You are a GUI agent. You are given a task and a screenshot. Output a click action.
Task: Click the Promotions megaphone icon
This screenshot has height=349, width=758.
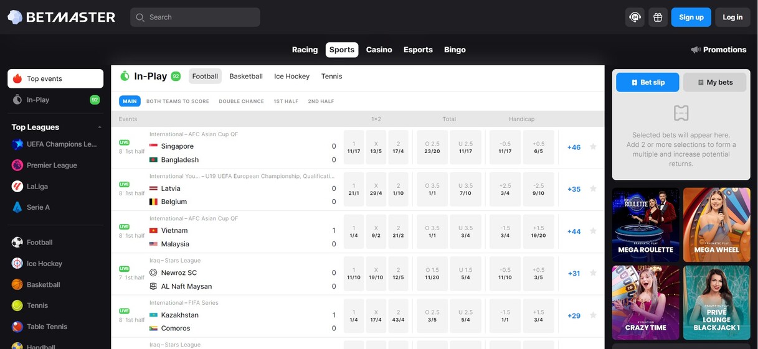696,50
